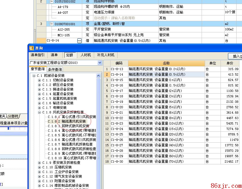The image size is (242, 189).
Task: Click the 查询 dialog title icon
Action: coord(32,48)
